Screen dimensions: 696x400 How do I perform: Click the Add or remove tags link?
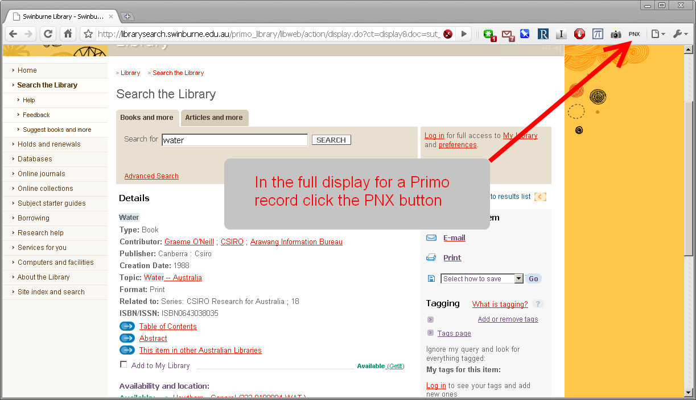tap(508, 319)
